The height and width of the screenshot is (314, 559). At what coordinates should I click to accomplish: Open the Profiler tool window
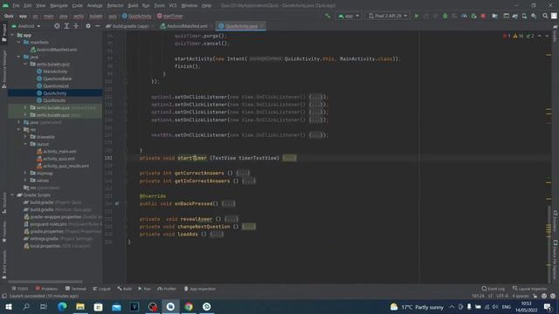click(167, 289)
